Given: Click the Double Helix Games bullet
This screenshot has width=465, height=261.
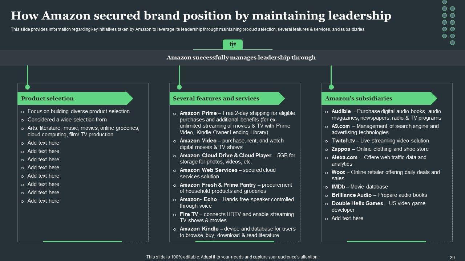Looking at the screenshot, I should coord(378,207).
